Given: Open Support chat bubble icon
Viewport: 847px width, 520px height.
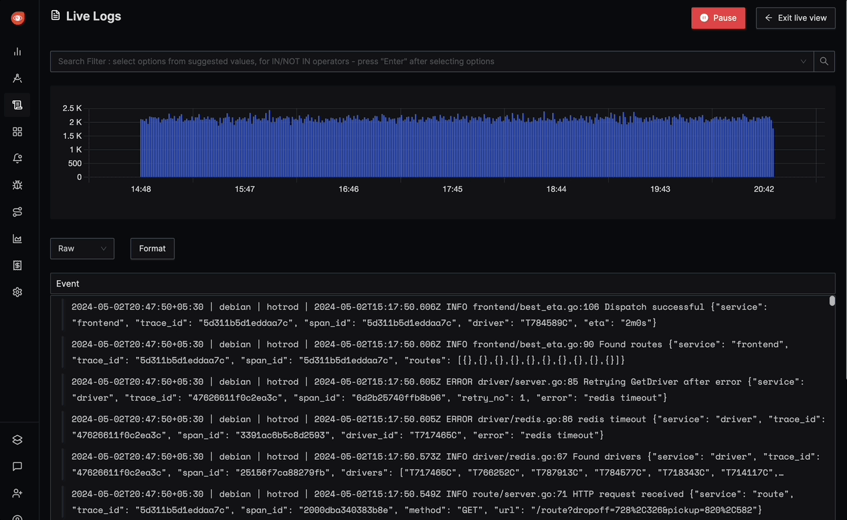Looking at the screenshot, I should tap(17, 467).
